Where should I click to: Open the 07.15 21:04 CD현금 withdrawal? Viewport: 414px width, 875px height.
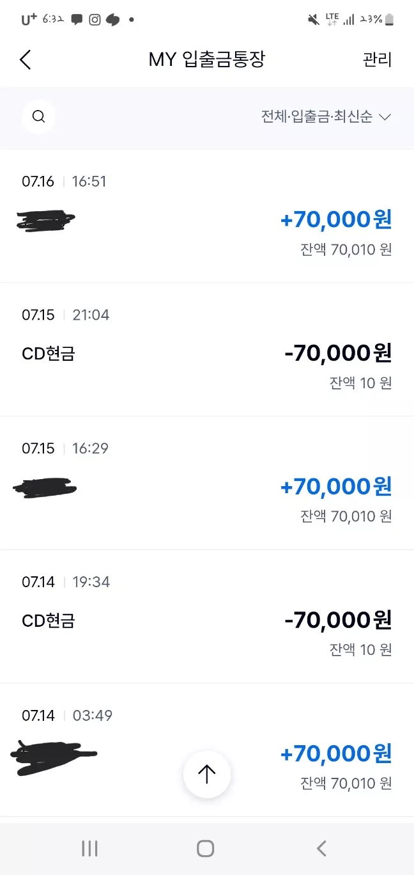click(x=207, y=349)
